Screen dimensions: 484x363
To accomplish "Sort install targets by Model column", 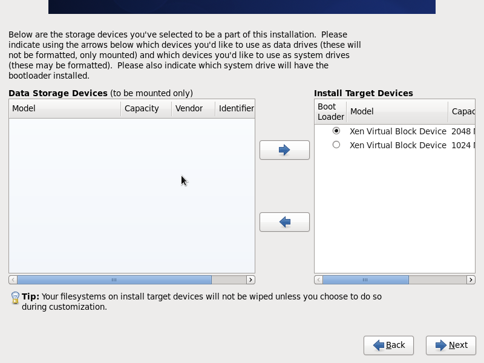I will click(x=397, y=111).
